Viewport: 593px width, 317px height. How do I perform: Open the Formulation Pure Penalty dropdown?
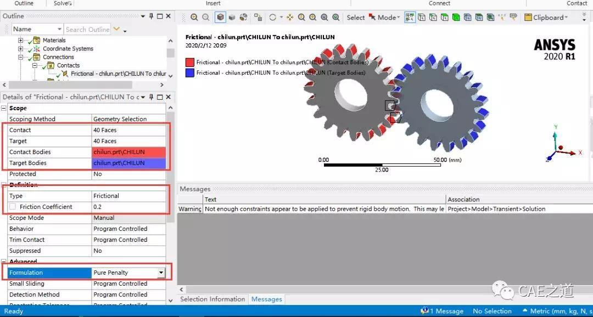coord(160,273)
